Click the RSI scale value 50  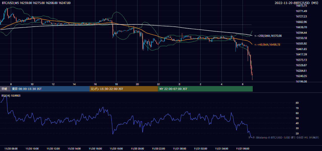pyautogui.click(x=297, y=118)
